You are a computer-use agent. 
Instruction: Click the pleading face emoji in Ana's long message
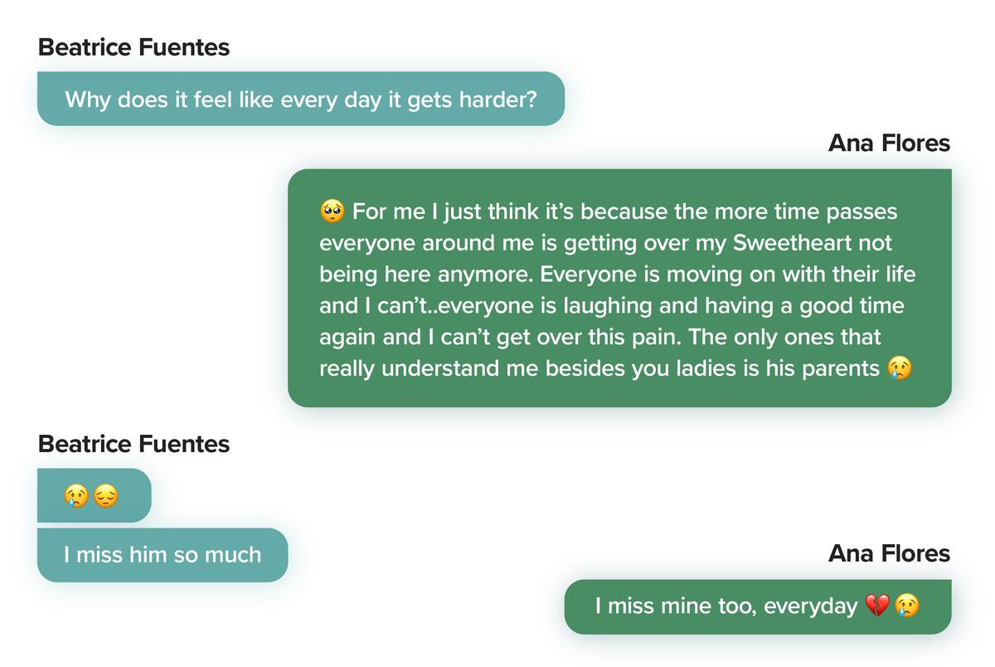[x=332, y=212]
